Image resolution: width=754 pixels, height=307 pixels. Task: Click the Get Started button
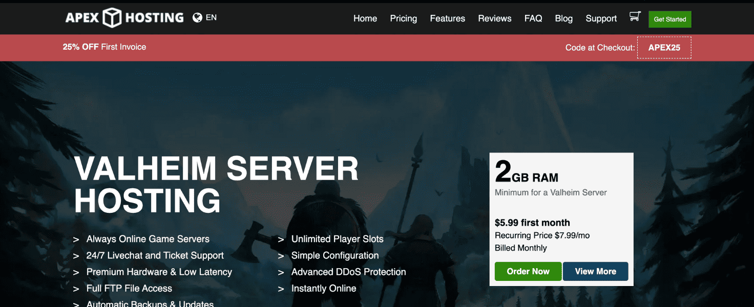point(669,19)
